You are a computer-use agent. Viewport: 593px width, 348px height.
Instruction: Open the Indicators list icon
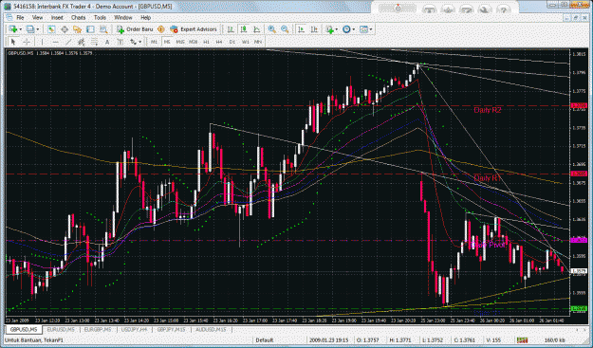pos(330,29)
